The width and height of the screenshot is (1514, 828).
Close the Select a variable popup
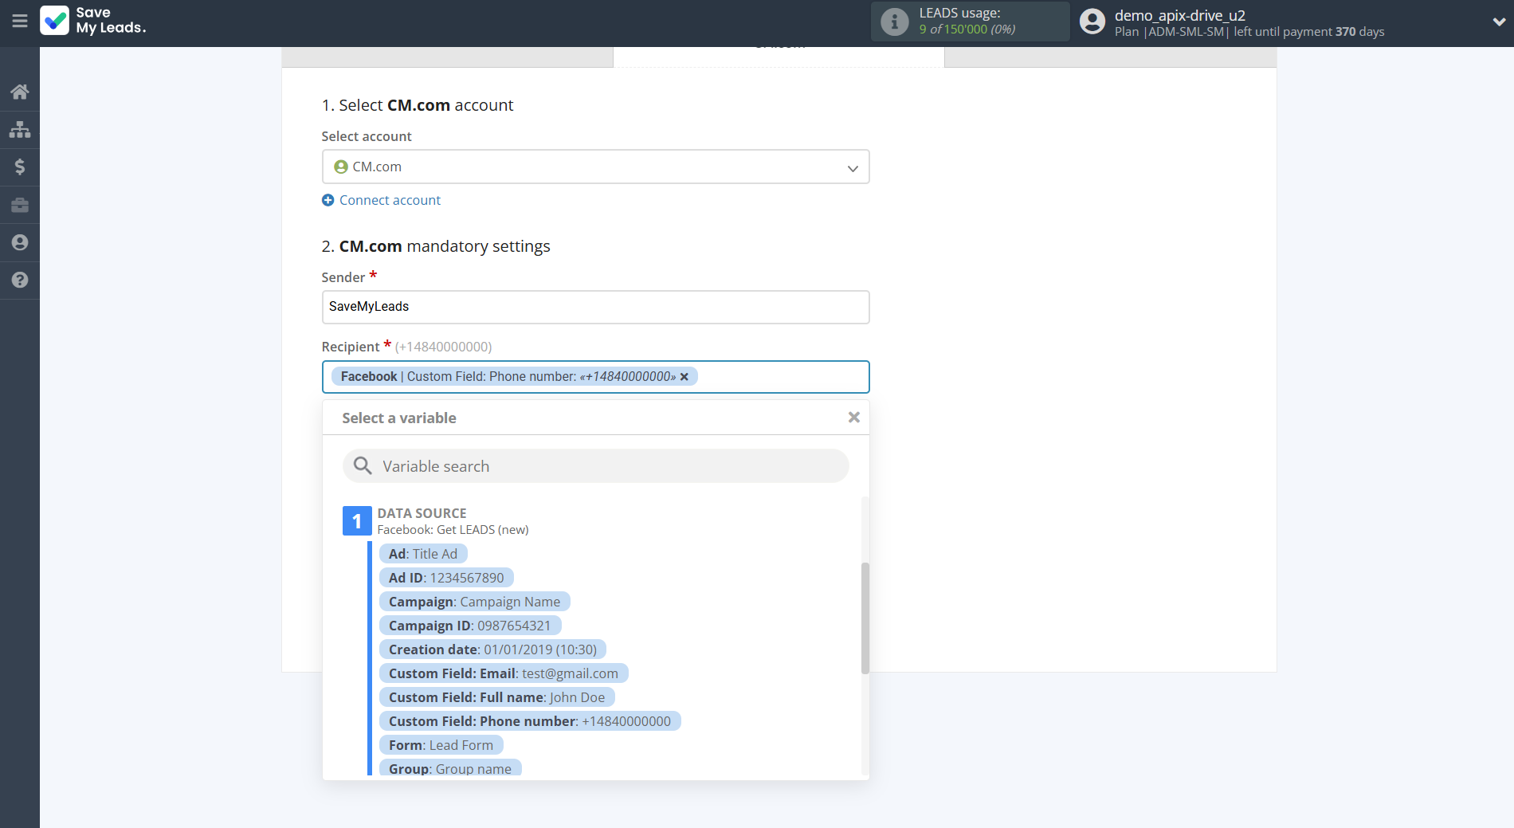(x=853, y=417)
